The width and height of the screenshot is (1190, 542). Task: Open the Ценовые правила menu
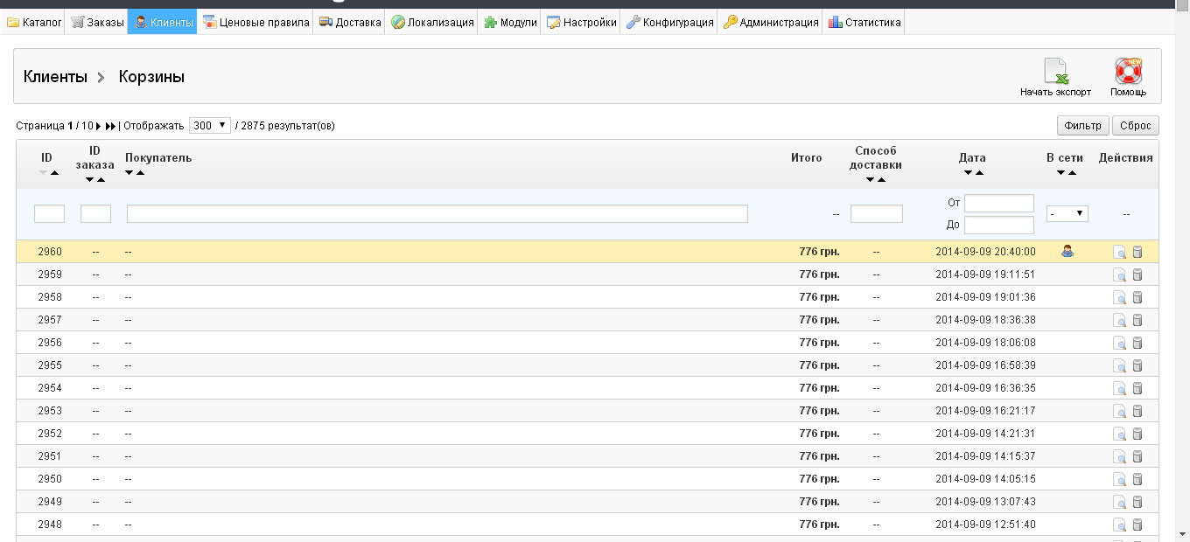255,23
